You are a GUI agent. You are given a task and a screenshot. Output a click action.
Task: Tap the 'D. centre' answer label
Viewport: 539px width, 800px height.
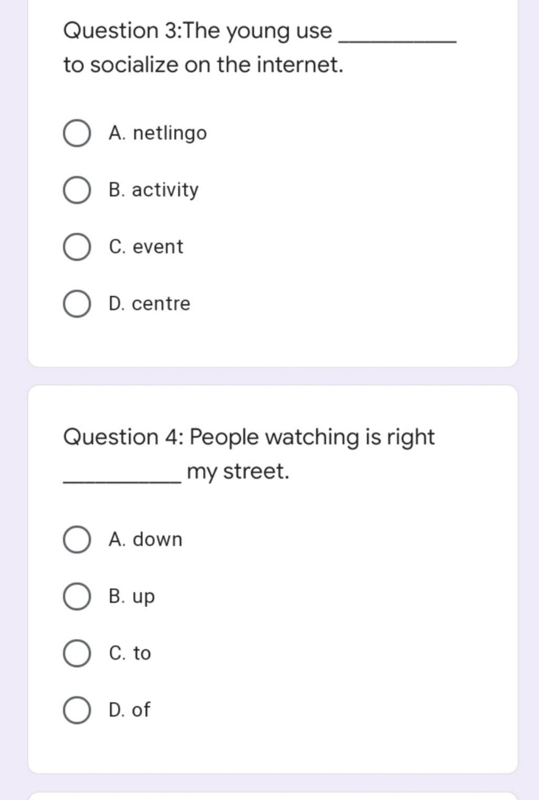click(149, 304)
